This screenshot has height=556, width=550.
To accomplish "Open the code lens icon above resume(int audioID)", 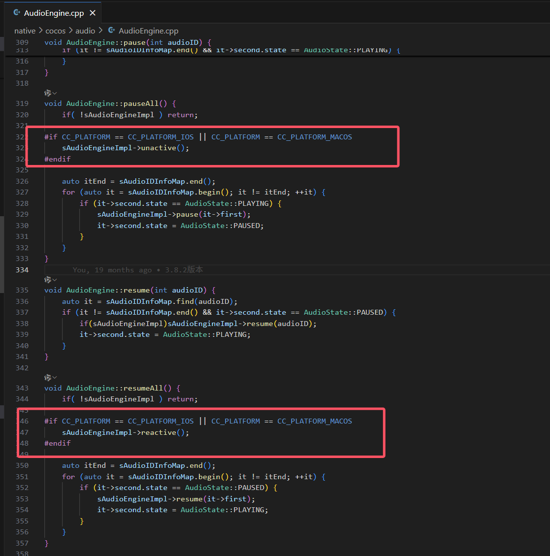I will tap(50, 280).
